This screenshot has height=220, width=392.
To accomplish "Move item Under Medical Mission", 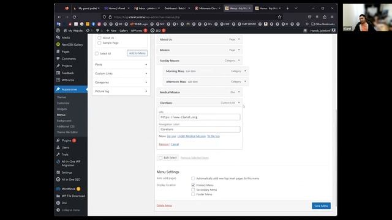I will (x=192, y=136).
